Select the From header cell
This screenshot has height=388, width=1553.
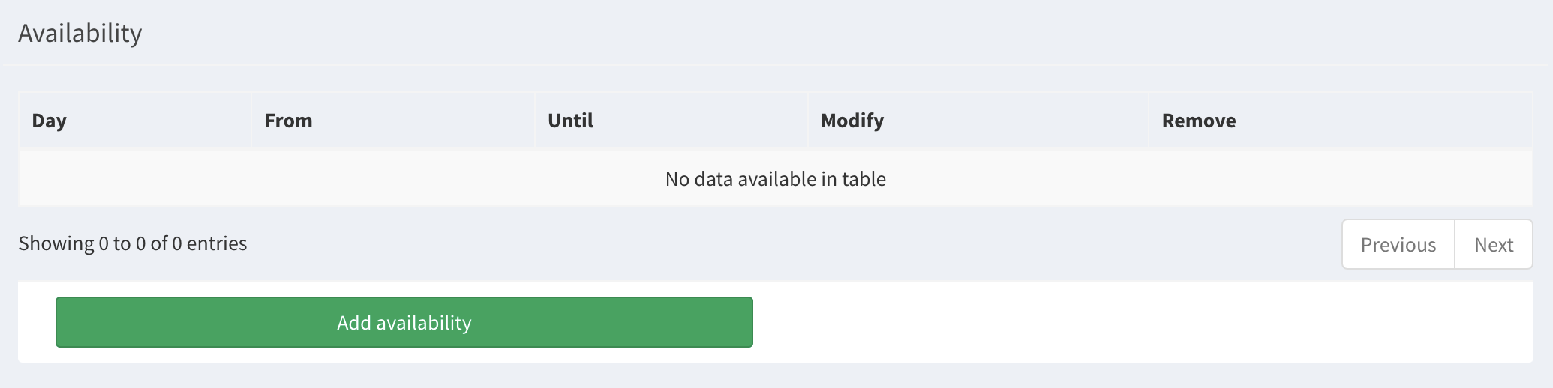click(392, 121)
